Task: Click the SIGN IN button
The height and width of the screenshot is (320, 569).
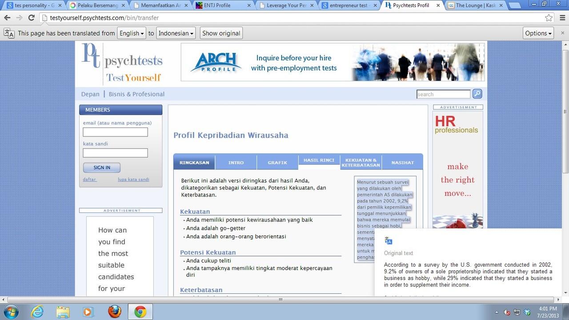Action: pos(102,168)
